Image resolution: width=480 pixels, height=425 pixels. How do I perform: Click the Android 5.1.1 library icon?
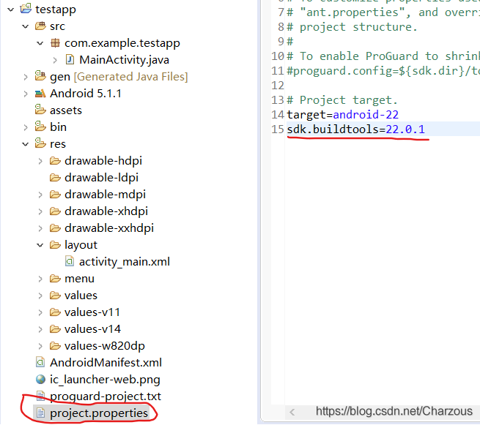click(40, 93)
